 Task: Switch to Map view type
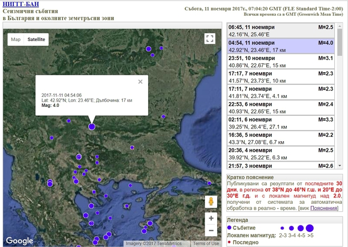coord(16,39)
